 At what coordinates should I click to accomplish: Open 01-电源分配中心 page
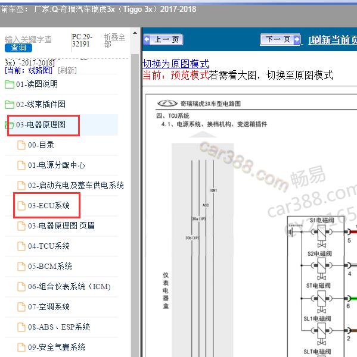(x=57, y=165)
